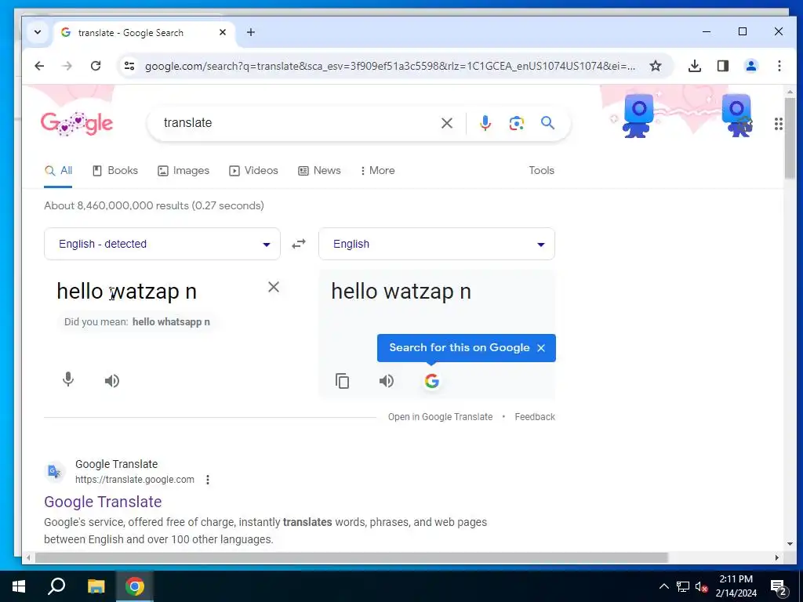Click the vertical page scrollbar

(790, 138)
